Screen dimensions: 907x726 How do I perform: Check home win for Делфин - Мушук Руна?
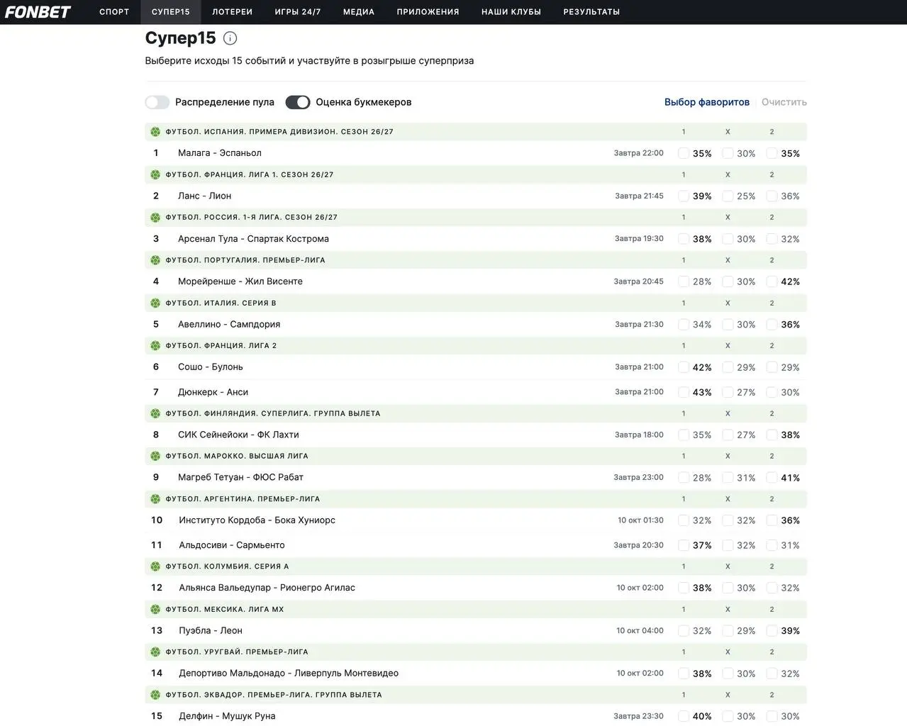click(684, 716)
